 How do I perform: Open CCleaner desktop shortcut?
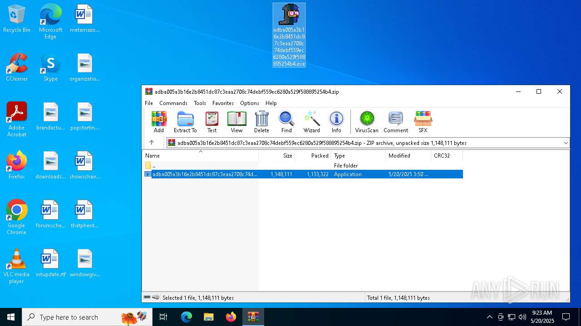coord(17,67)
